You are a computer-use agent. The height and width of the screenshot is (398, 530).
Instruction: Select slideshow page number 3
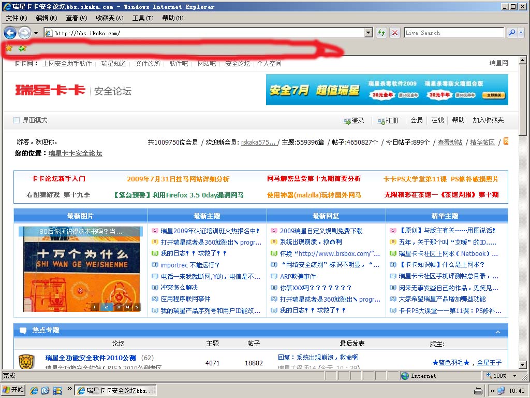117,307
